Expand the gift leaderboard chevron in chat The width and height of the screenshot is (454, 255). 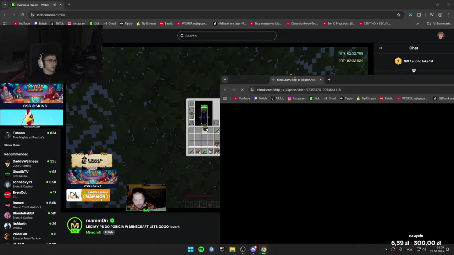pos(414,71)
